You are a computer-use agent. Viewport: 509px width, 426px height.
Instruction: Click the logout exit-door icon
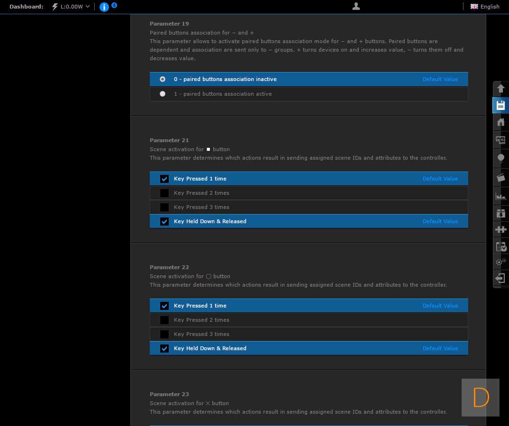(x=500, y=278)
